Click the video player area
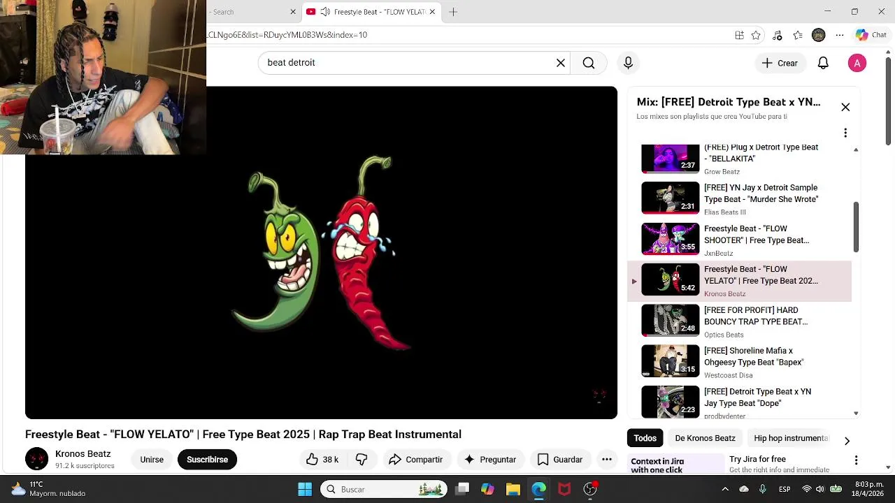 tap(321, 252)
